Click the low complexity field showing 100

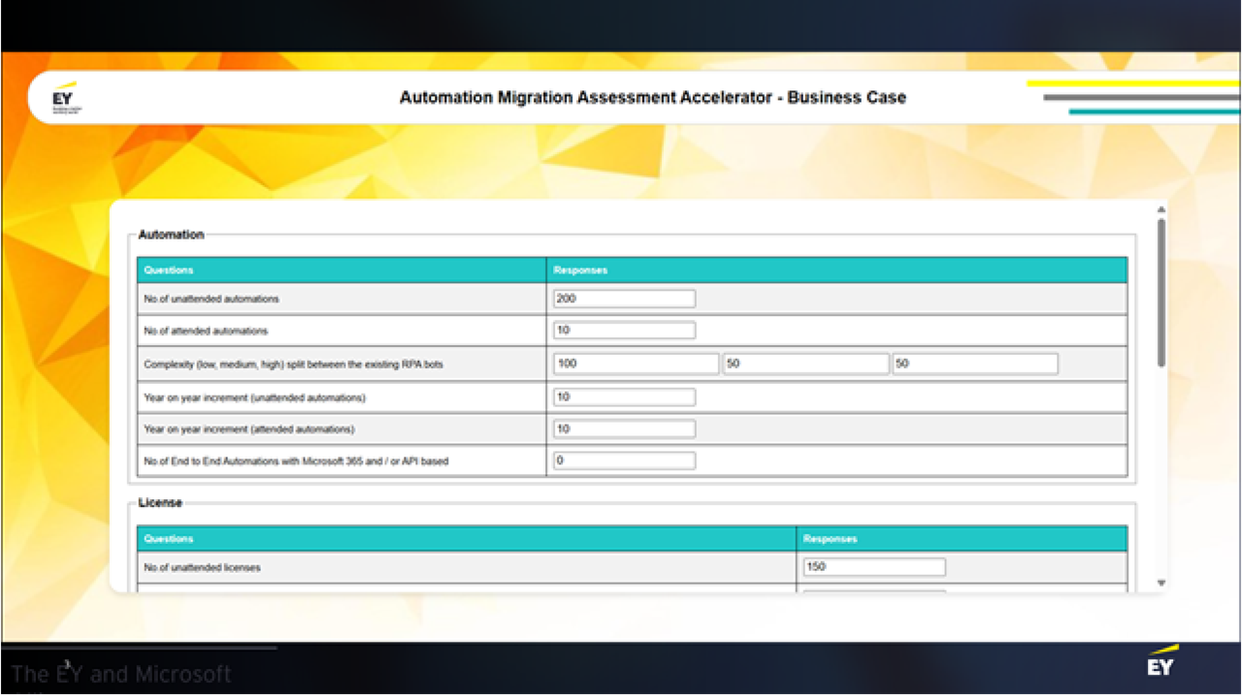(637, 364)
